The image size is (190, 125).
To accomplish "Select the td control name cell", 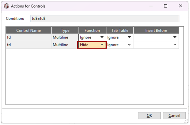I will pos(28,45).
